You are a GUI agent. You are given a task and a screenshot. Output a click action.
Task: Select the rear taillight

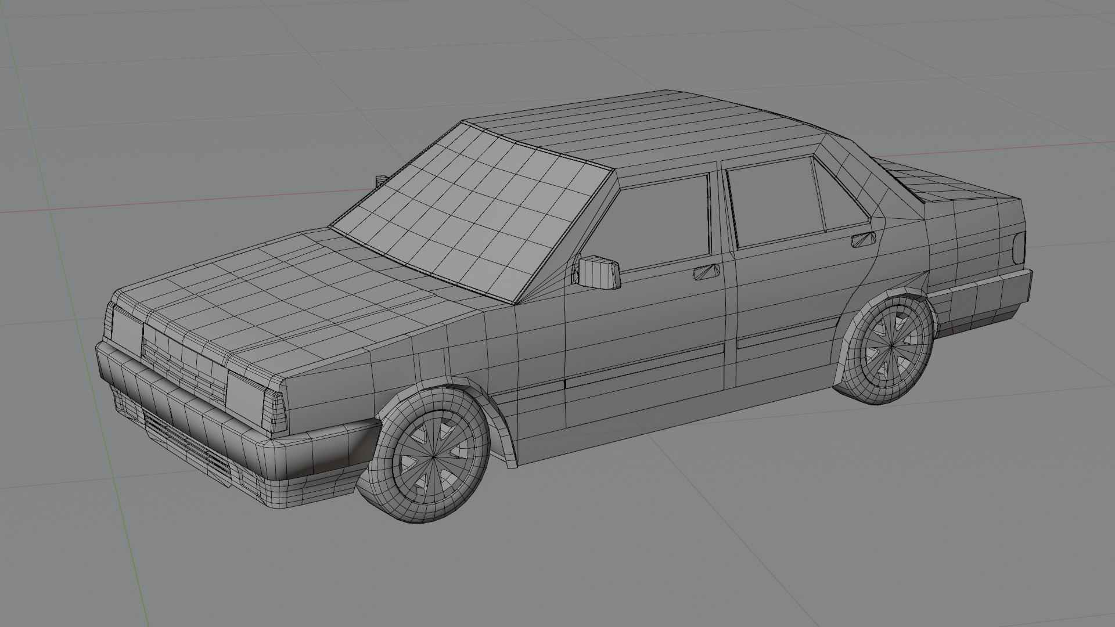[1020, 247]
